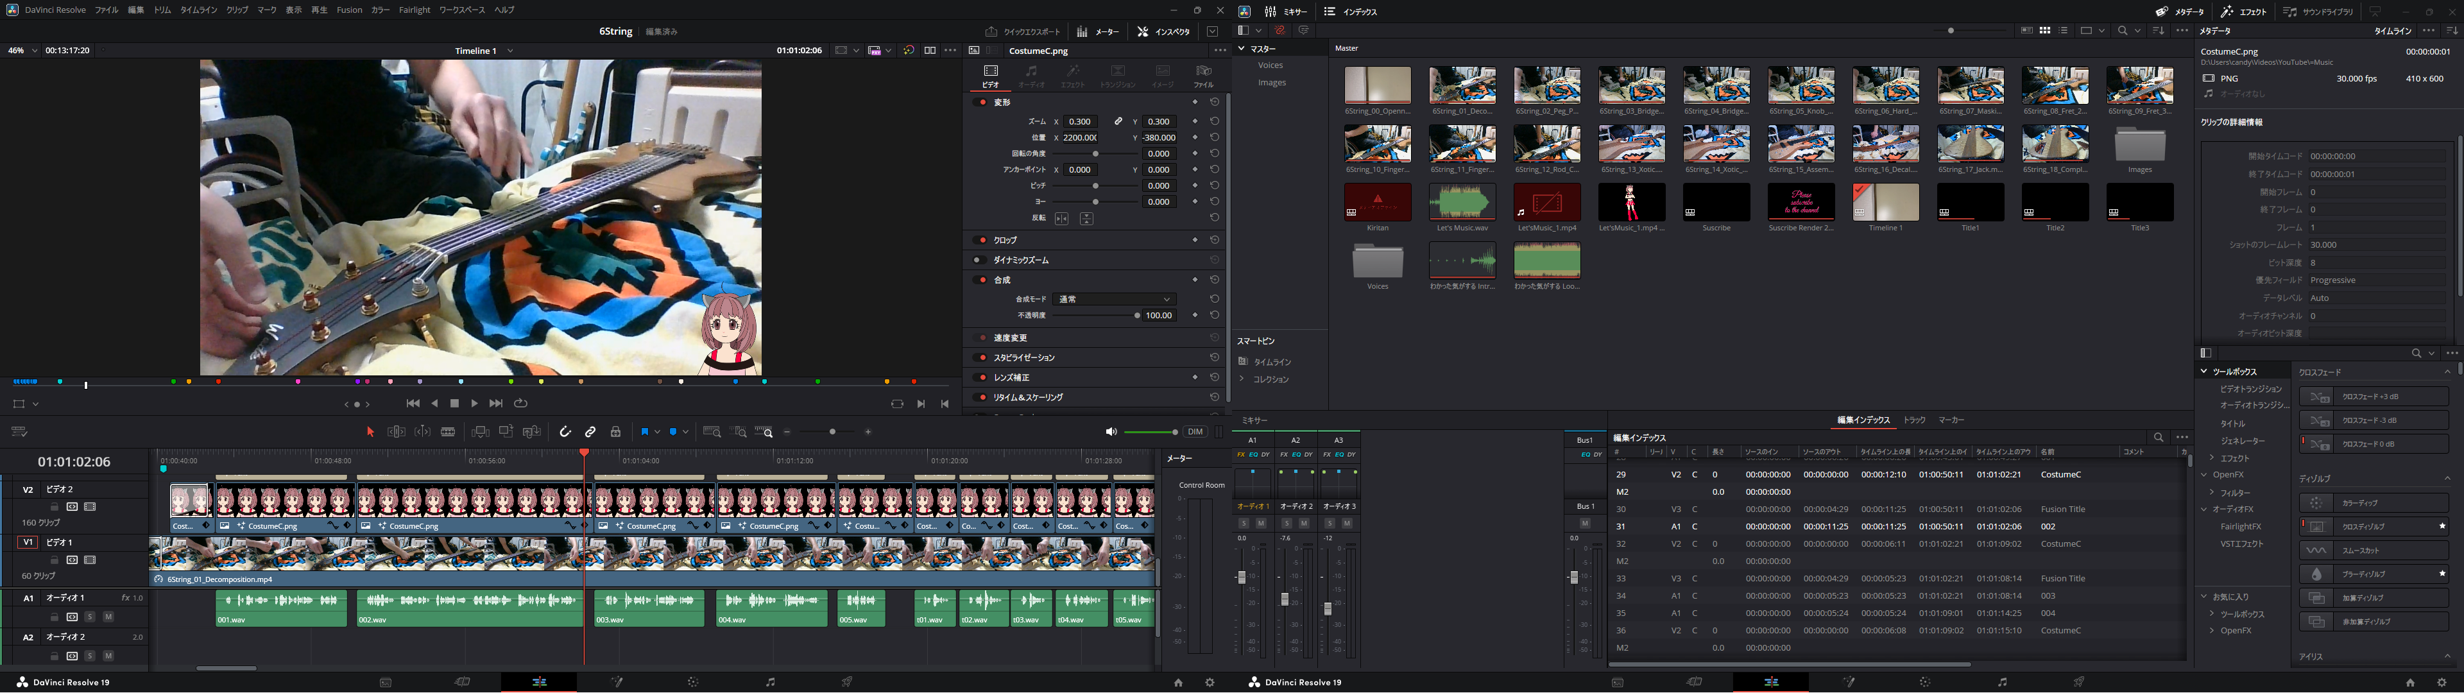
Task: Open the 合成モード dropdown
Action: tap(1113, 298)
